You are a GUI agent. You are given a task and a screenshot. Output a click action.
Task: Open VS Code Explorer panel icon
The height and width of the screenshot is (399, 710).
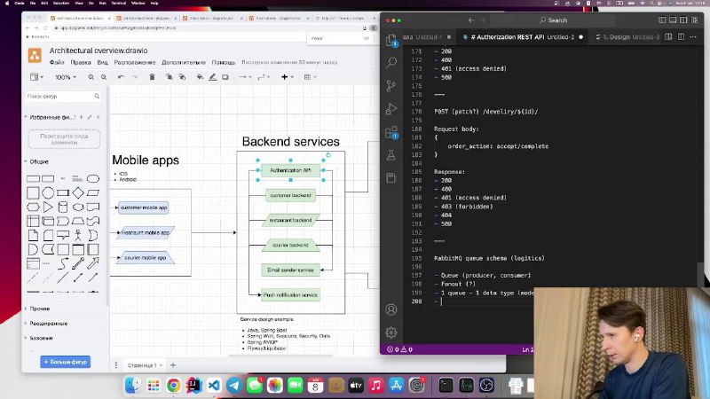[391, 40]
